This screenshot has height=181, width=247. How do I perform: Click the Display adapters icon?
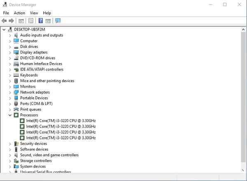click(16, 52)
